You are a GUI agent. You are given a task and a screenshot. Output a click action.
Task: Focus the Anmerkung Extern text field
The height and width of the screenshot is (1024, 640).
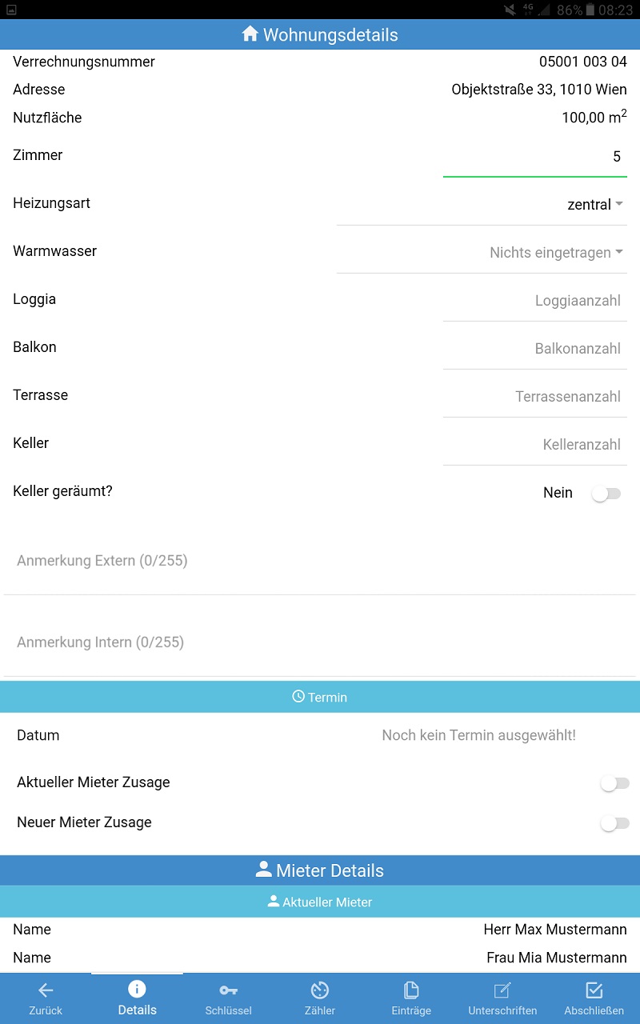(x=320, y=561)
